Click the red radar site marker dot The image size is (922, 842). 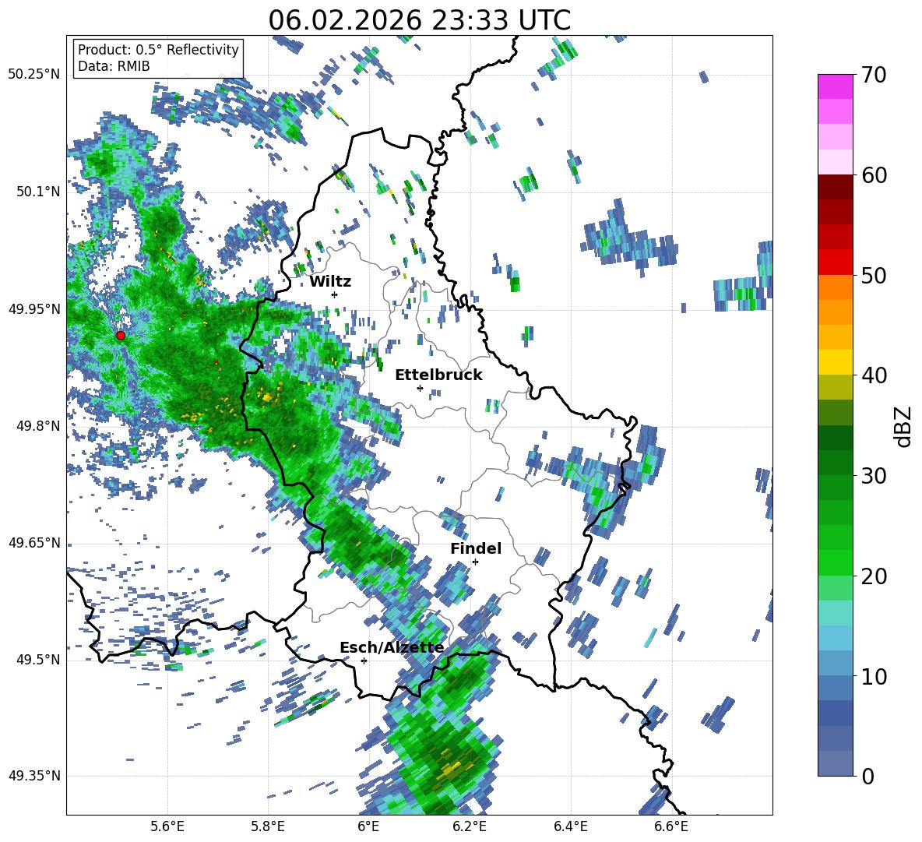click(x=121, y=336)
